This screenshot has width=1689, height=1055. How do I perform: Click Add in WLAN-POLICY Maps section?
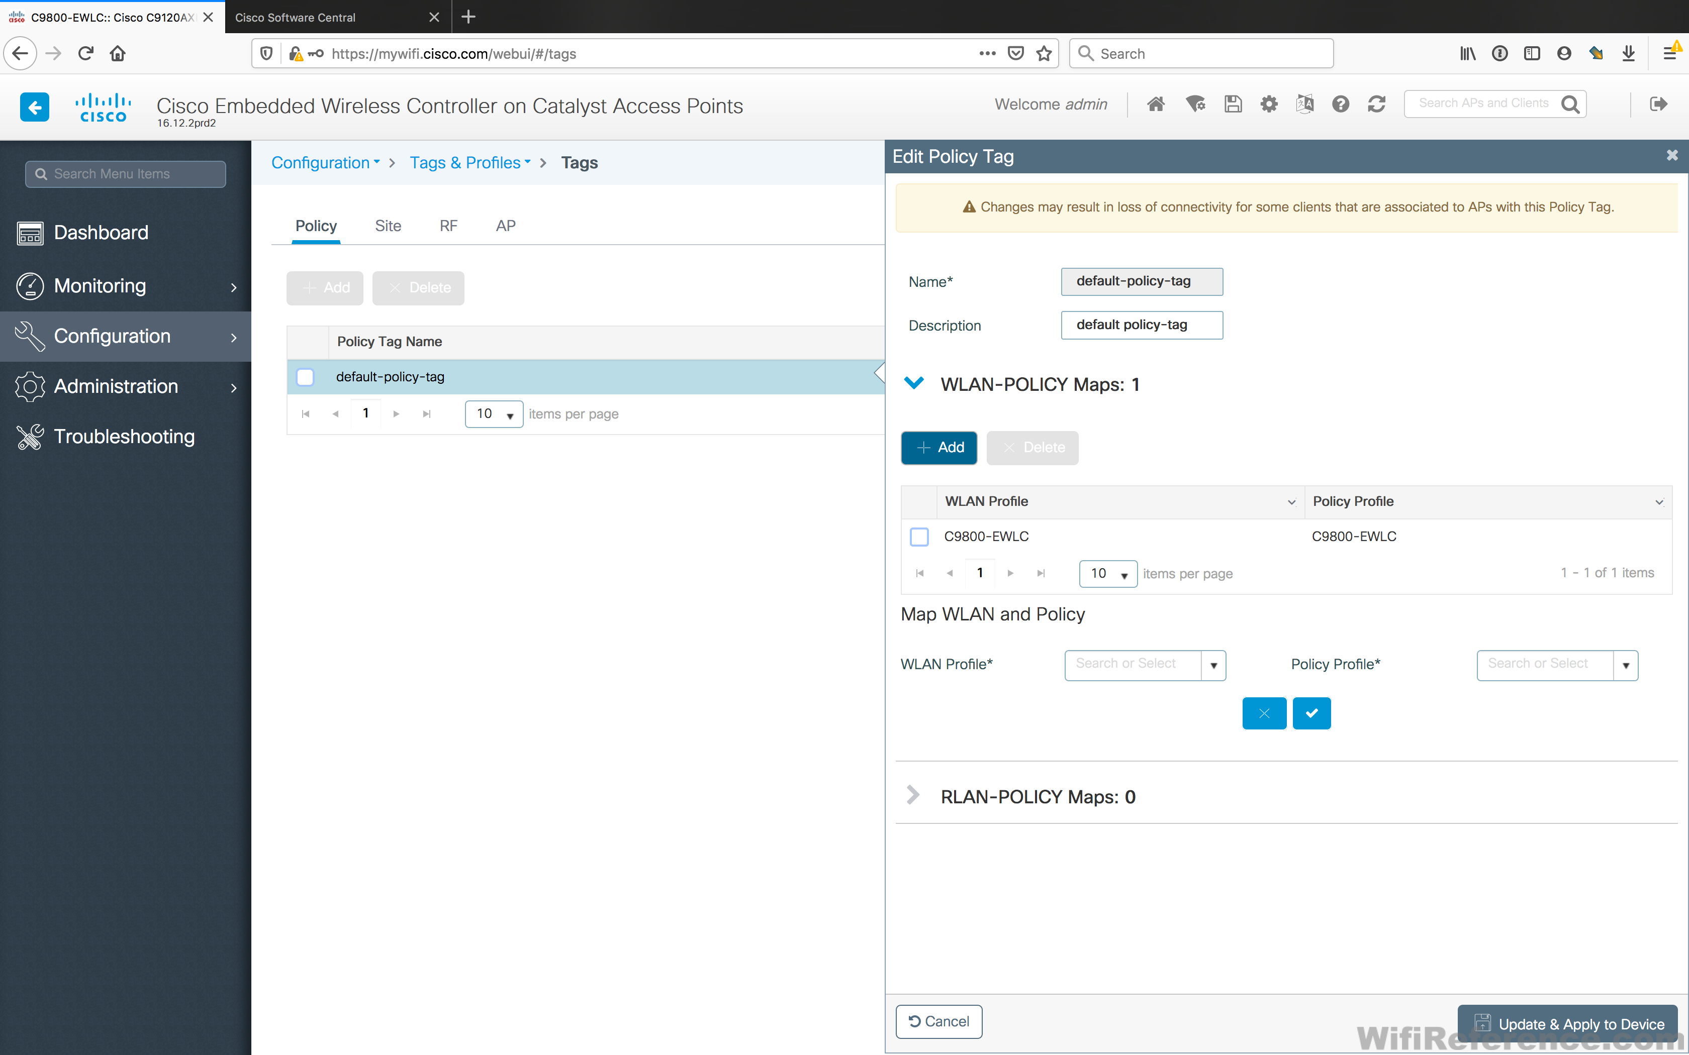pos(939,448)
